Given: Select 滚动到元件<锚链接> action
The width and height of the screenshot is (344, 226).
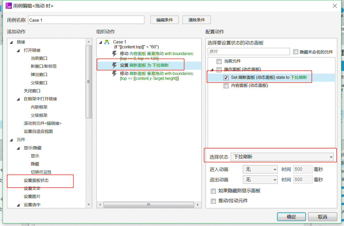Looking at the screenshot, I should (43, 123).
